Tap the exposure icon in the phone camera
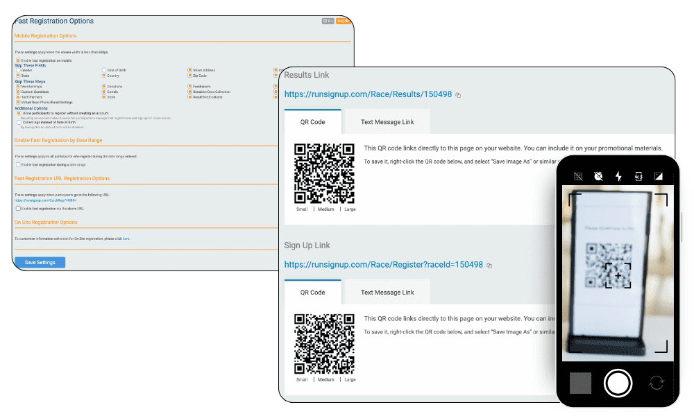Image resolution: width=694 pixels, height=416 pixels. coord(659,176)
